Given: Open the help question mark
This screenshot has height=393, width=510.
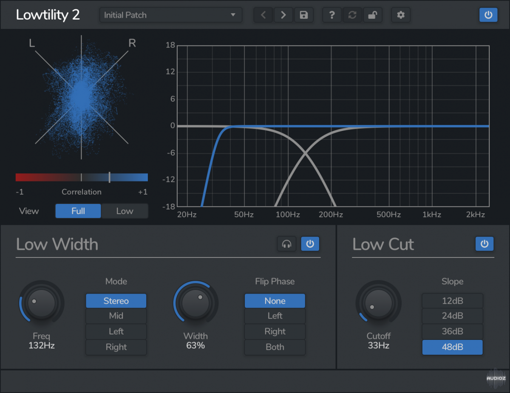Looking at the screenshot, I should (x=332, y=15).
